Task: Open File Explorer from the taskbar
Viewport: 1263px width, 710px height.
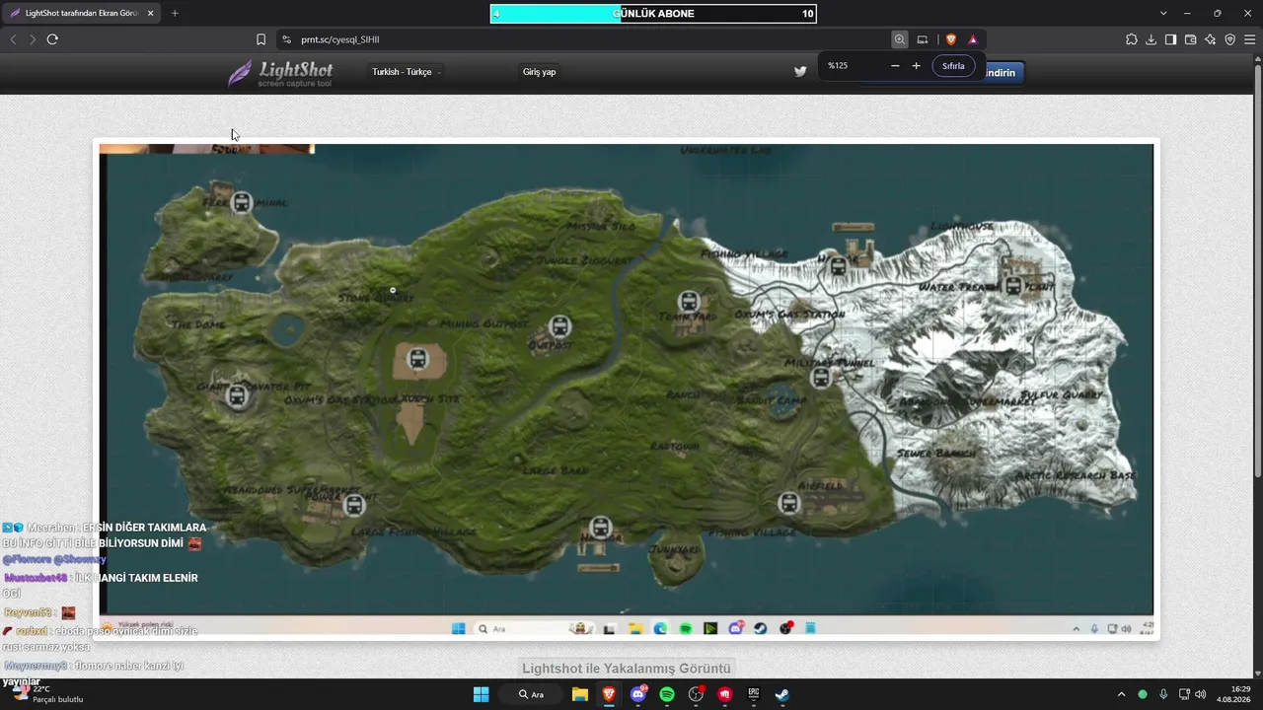Action: tap(580, 694)
